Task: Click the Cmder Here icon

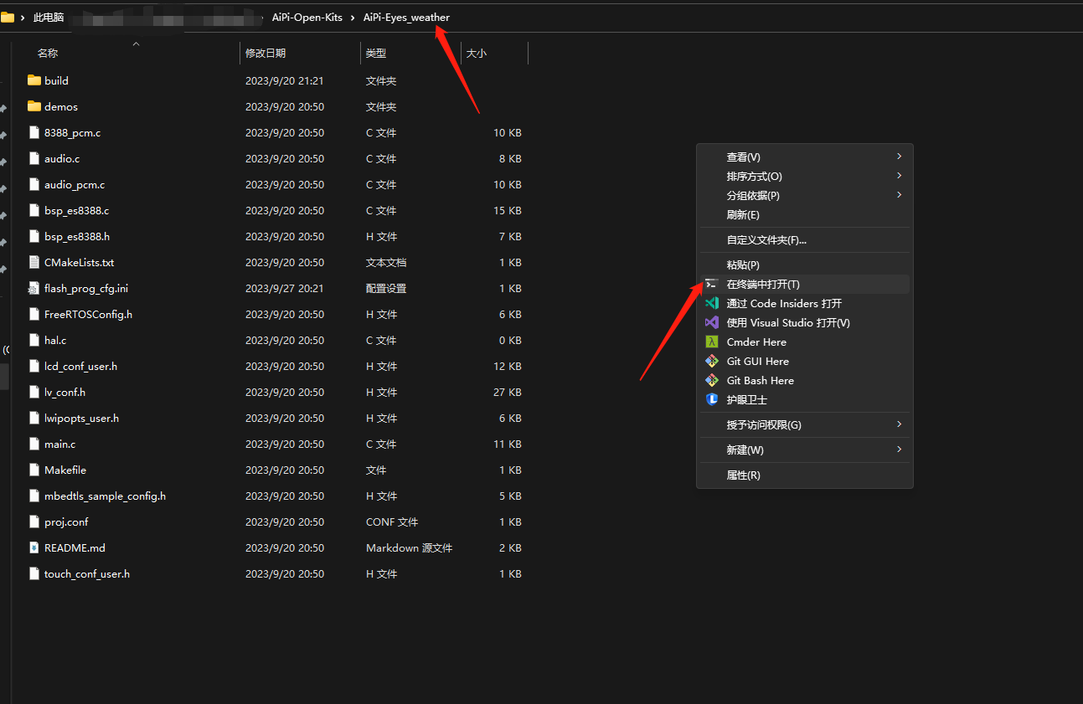Action: pyautogui.click(x=711, y=342)
